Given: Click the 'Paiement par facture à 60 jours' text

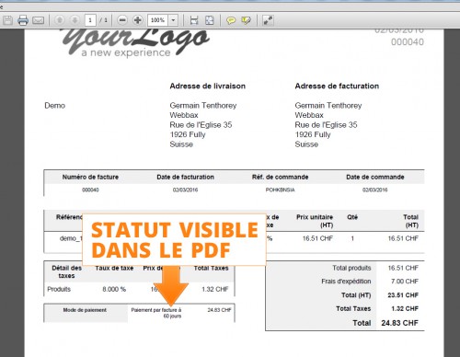Looking at the screenshot, I should pyautogui.click(x=156, y=313).
